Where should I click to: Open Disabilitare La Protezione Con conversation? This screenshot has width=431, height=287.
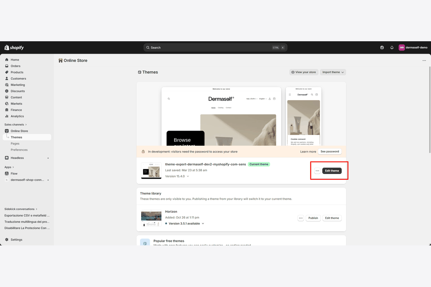[x=27, y=228]
